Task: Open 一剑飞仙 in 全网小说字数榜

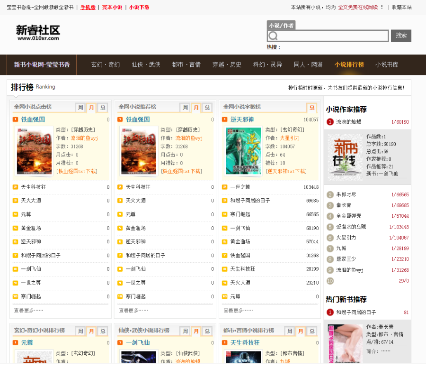Action: pos(240,228)
